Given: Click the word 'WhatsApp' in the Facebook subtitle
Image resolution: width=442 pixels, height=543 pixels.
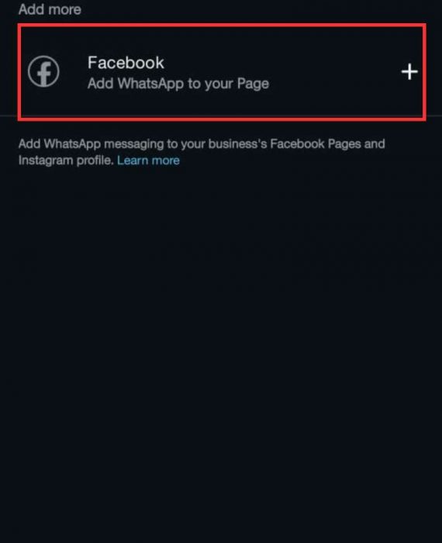Looking at the screenshot, I should (150, 84).
